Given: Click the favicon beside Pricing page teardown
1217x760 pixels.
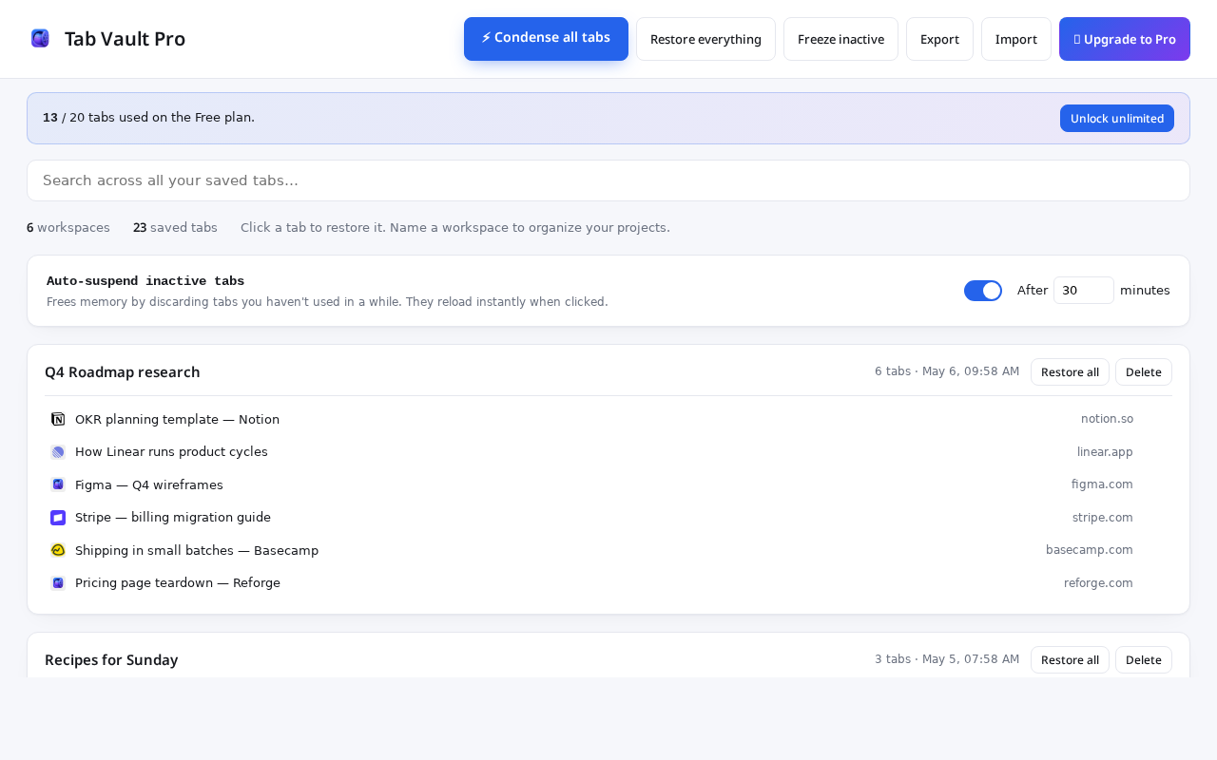Looking at the screenshot, I should pyautogui.click(x=58, y=583).
